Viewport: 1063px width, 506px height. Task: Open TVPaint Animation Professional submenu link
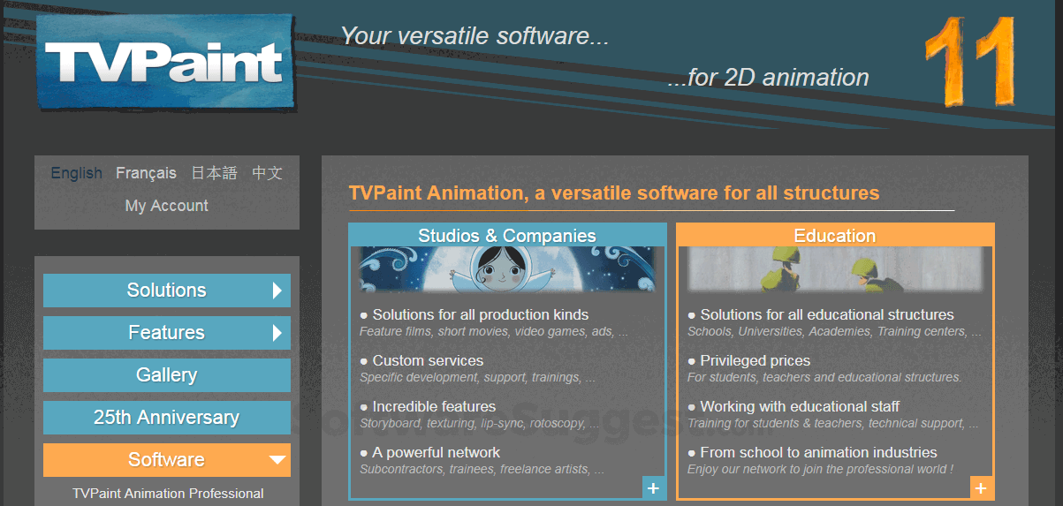coord(168,494)
